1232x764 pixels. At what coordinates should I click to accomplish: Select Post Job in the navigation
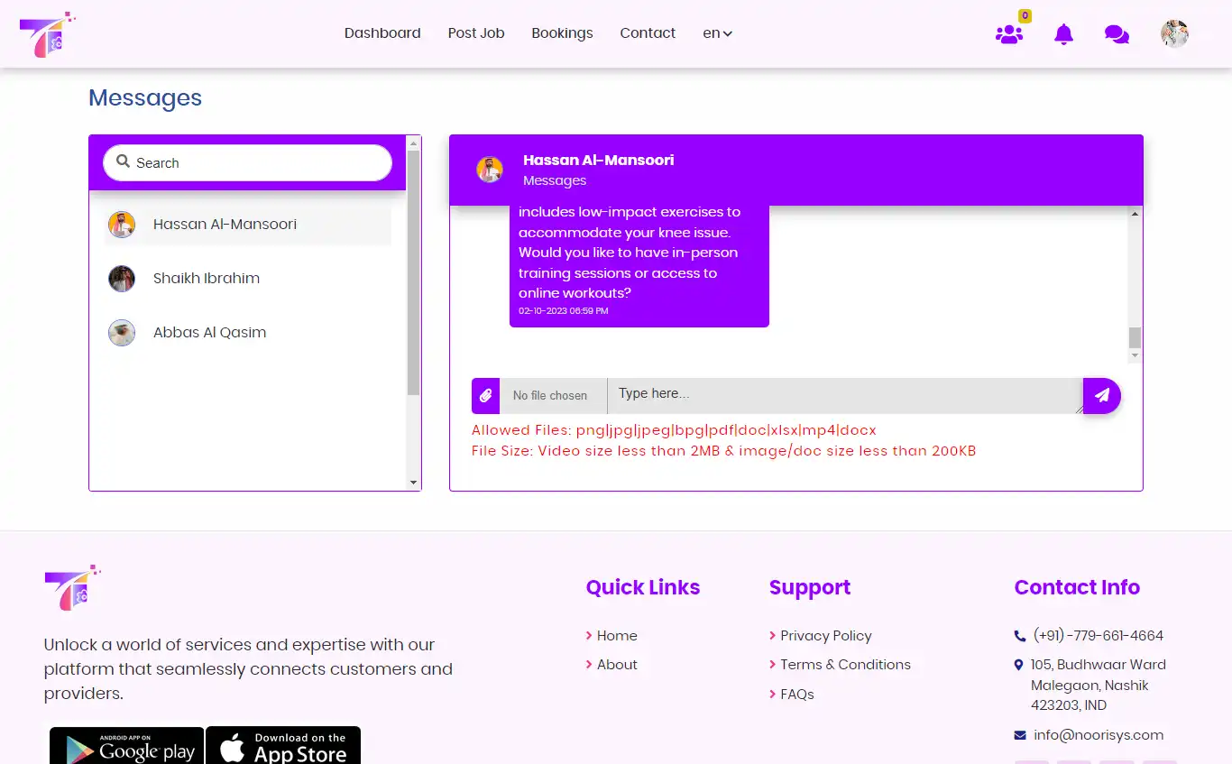coord(475,33)
